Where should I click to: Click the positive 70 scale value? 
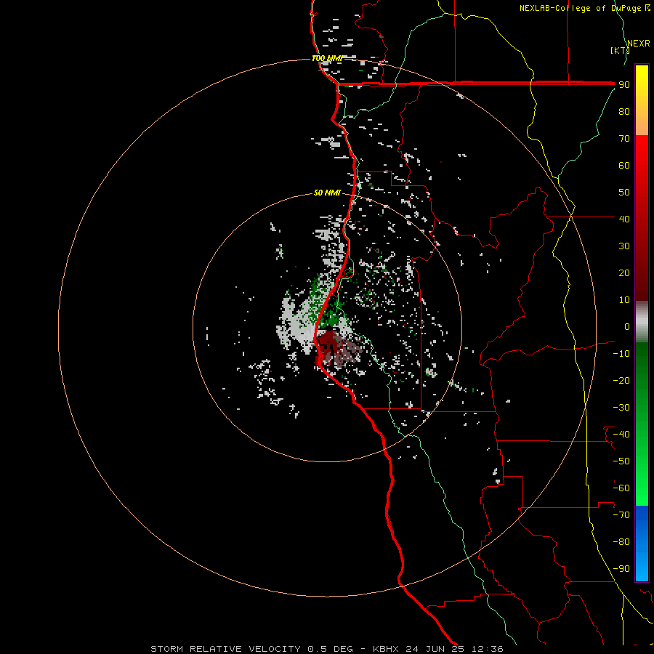pyautogui.click(x=624, y=139)
